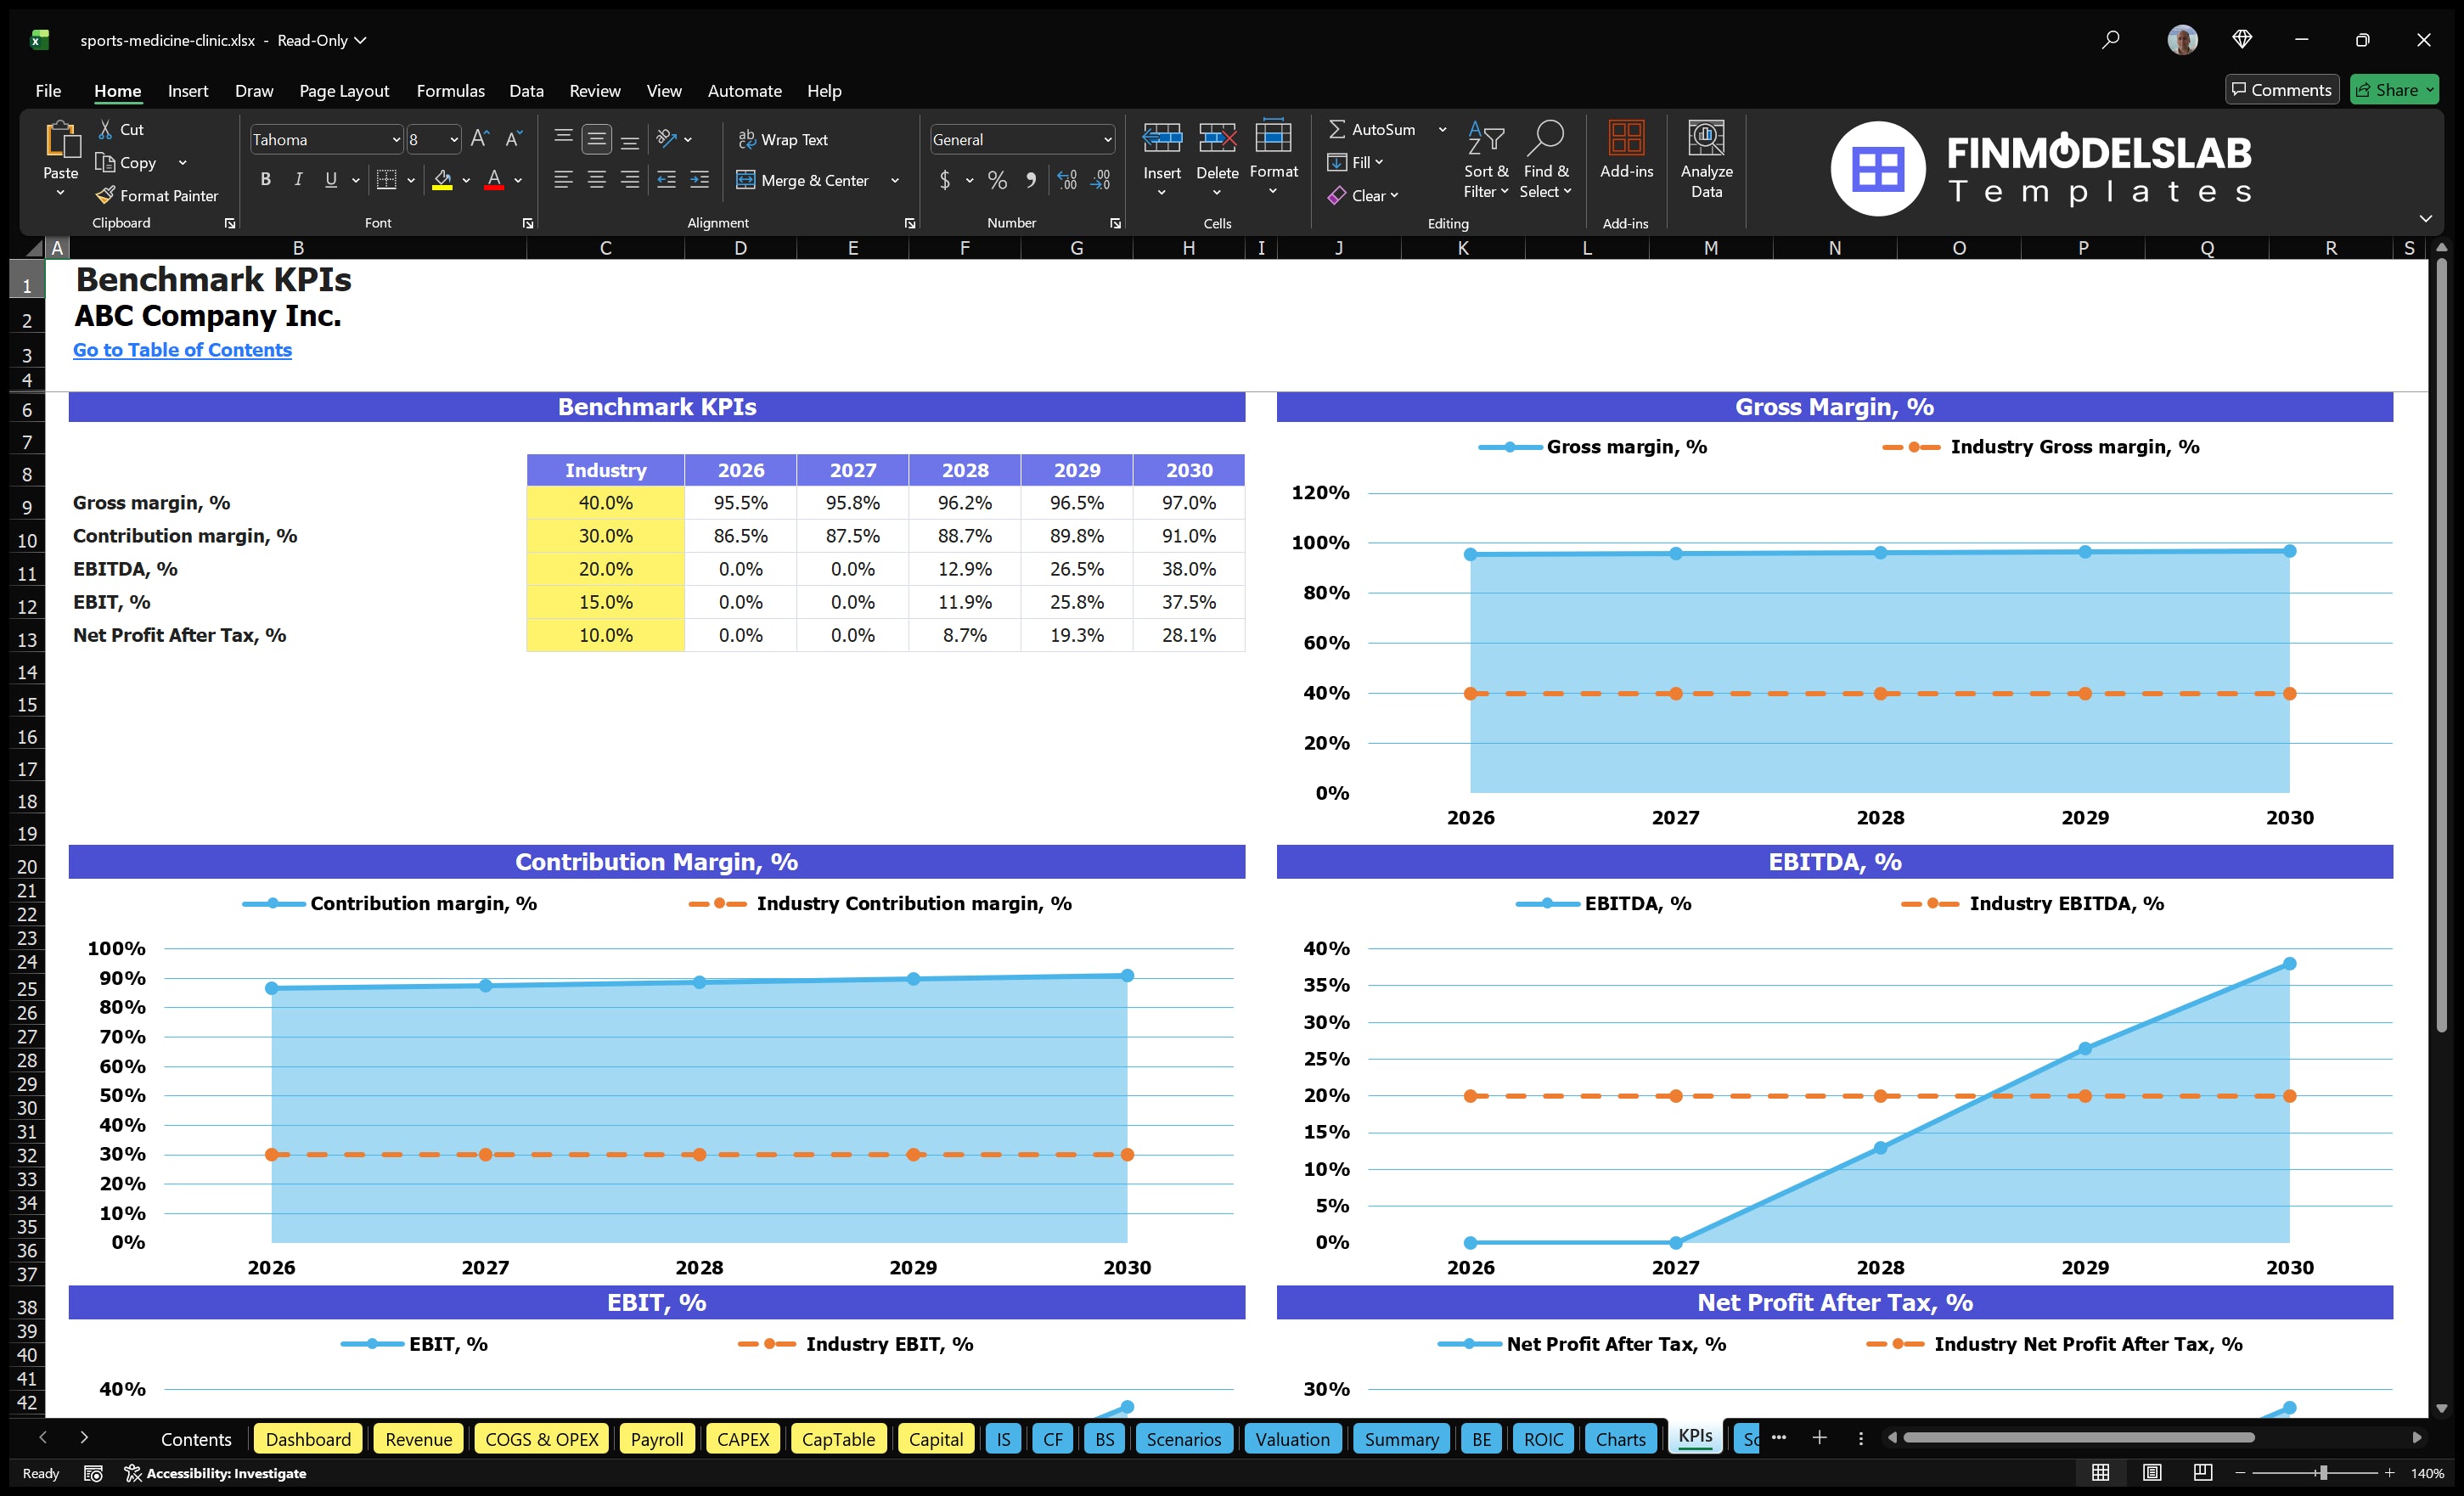Image resolution: width=2464 pixels, height=1496 pixels.
Task: Expand the Merge & Center options
Action: 895,181
